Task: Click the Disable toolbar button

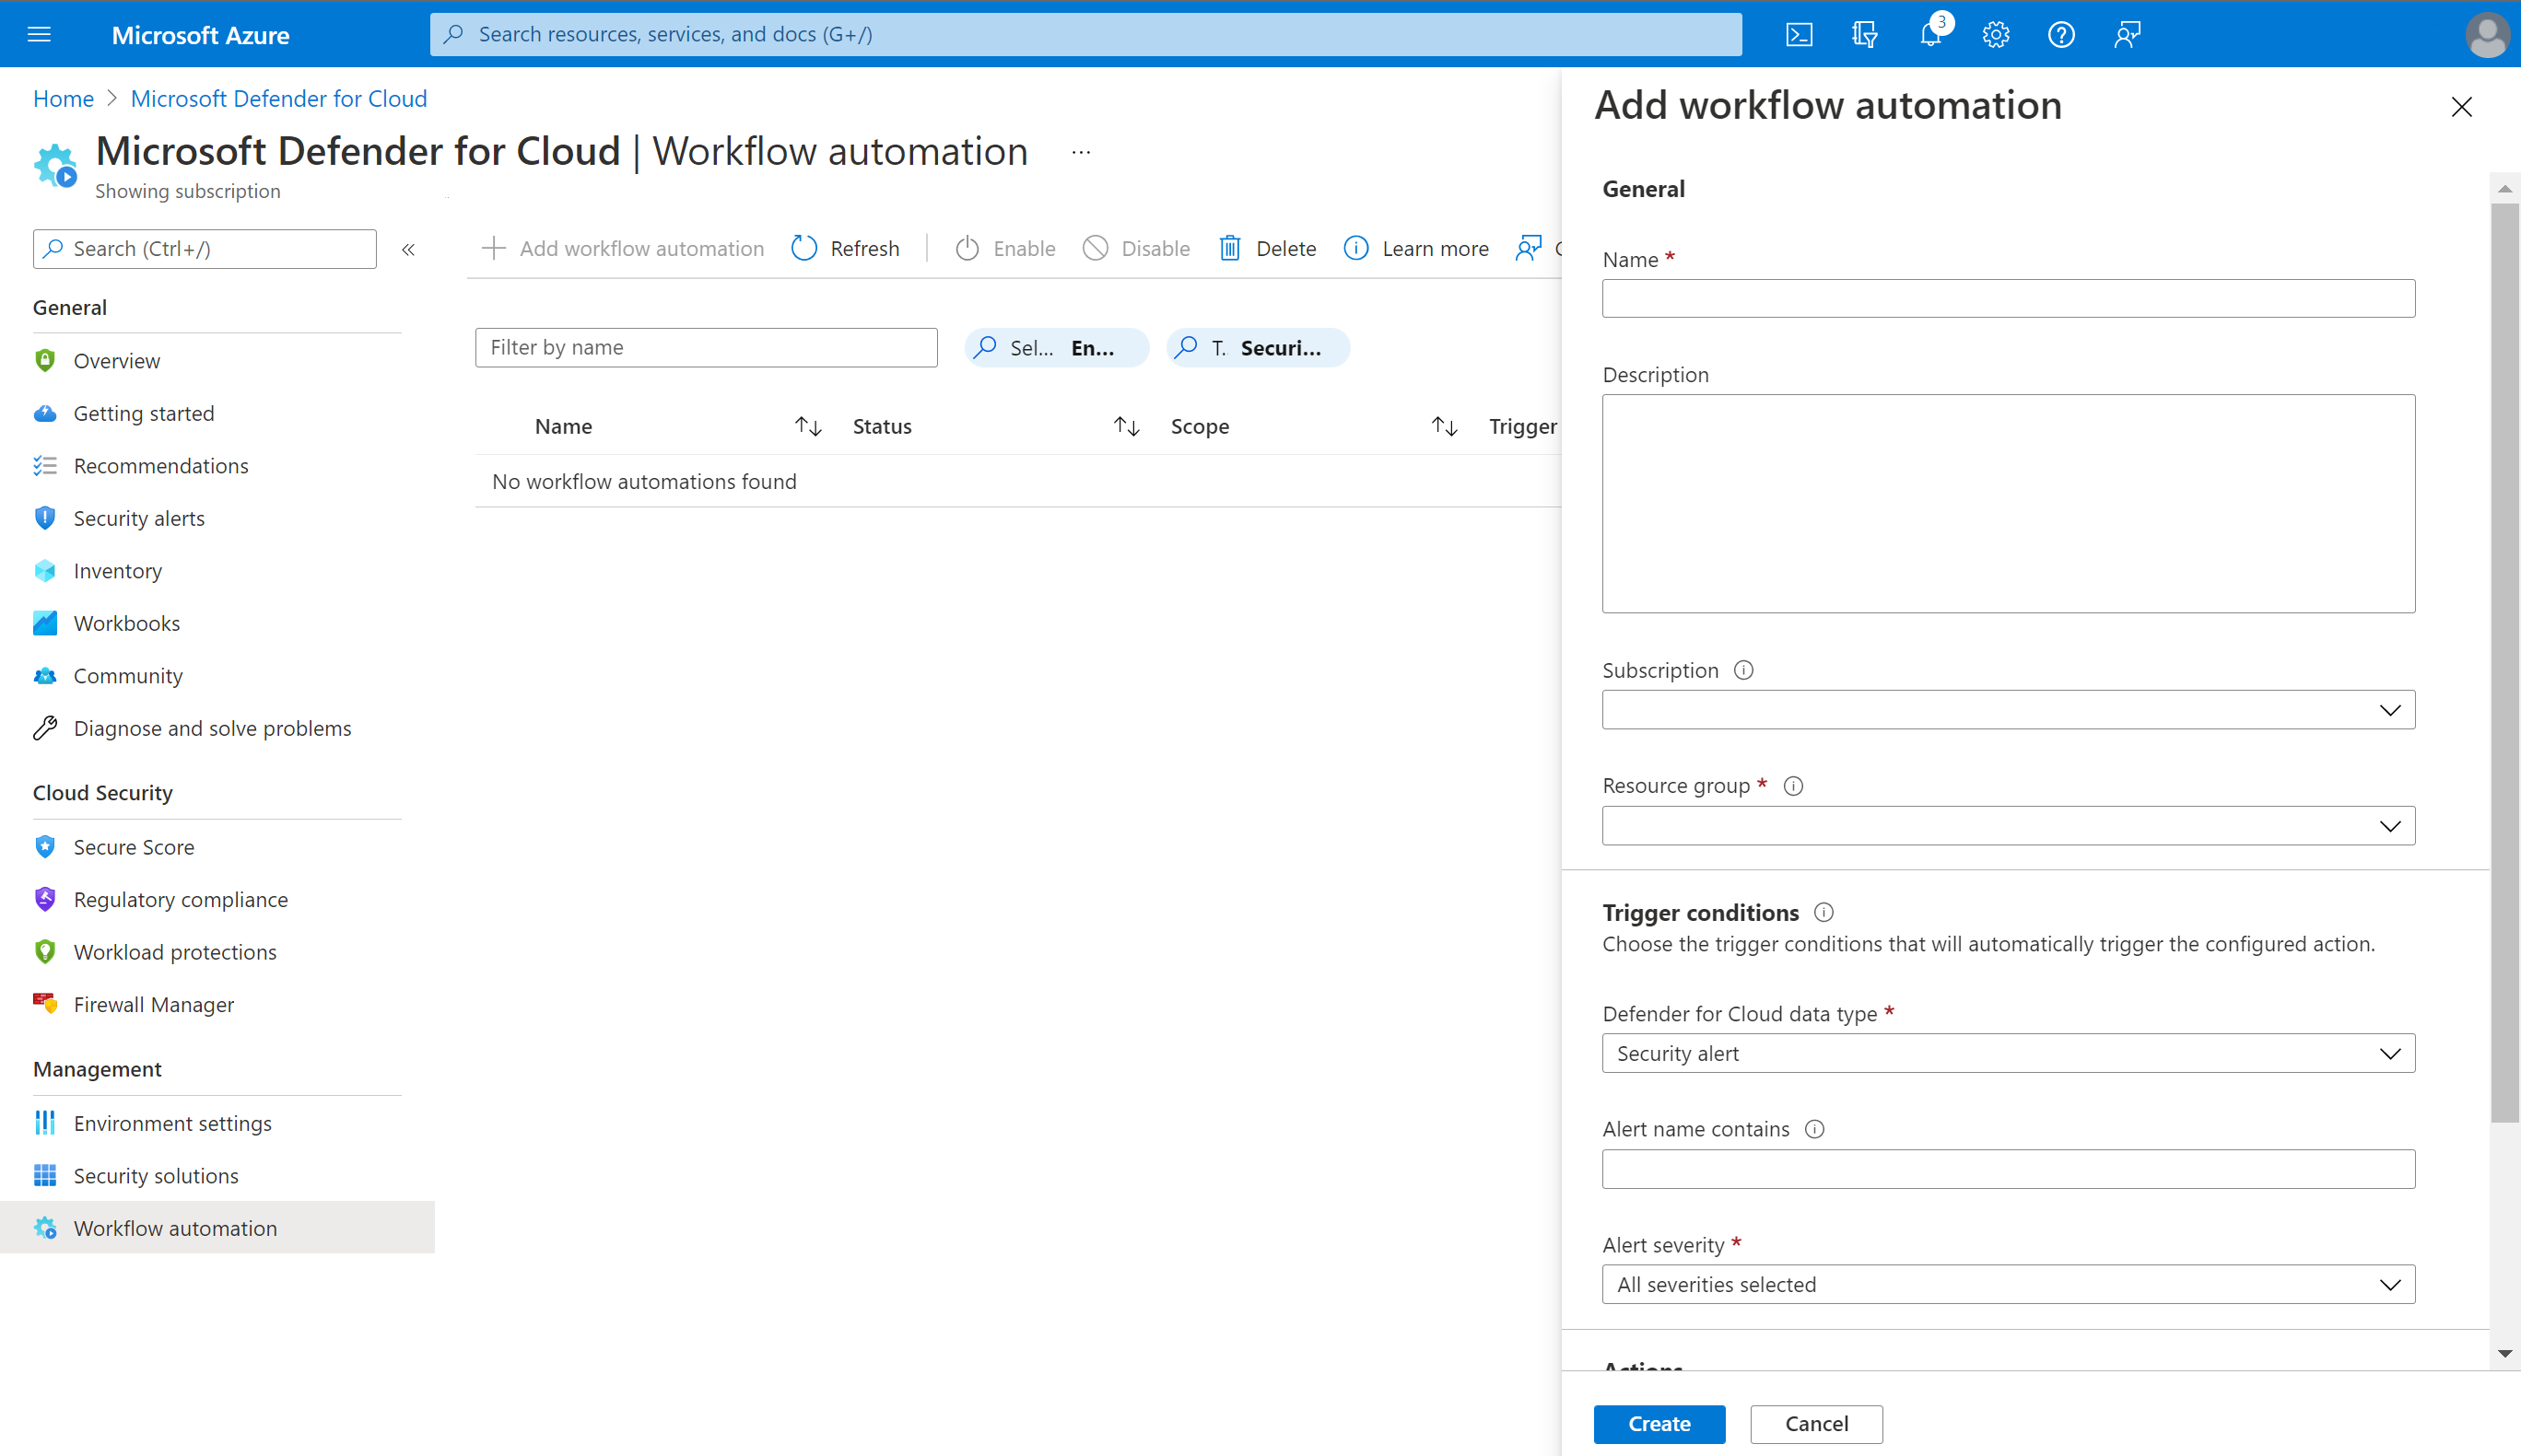Action: coord(1136,248)
